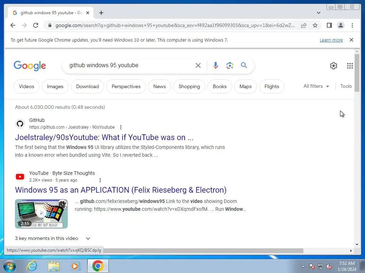Open the Windows Start menu
Image resolution: width=365 pixels, height=273 pixels.
pos(10,266)
